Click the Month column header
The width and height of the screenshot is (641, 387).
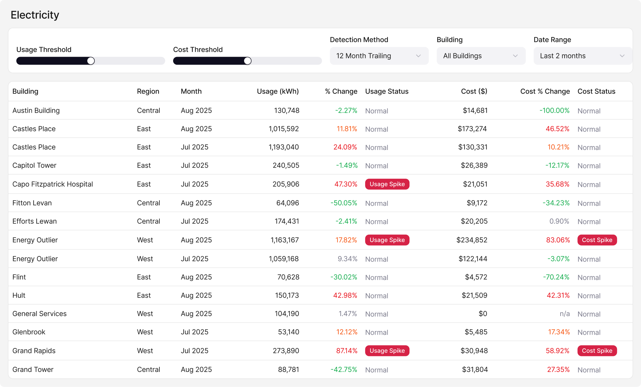(191, 91)
